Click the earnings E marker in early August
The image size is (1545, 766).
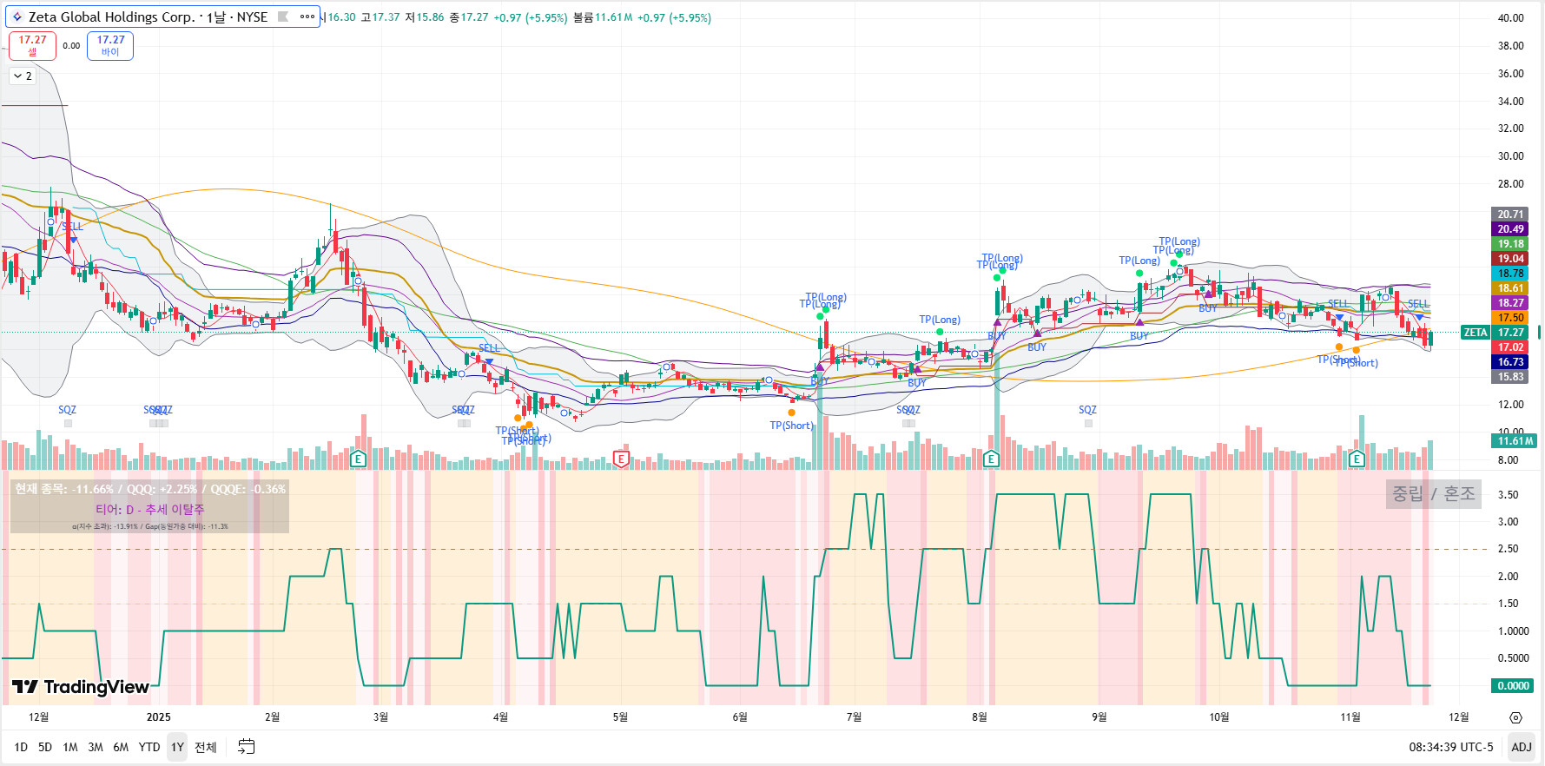click(x=992, y=459)
